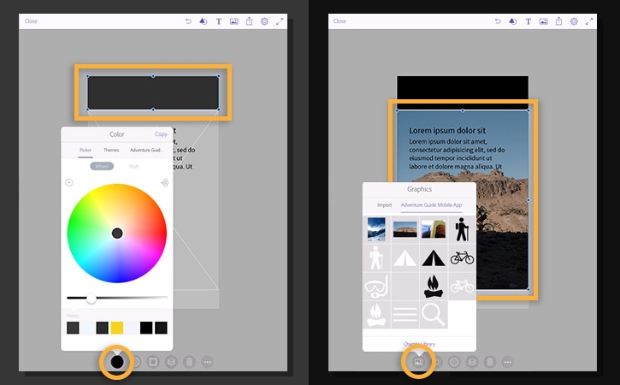Pick the snorkel mask graphic
This screenshot has height=385, width=620.
click(377, 286)
